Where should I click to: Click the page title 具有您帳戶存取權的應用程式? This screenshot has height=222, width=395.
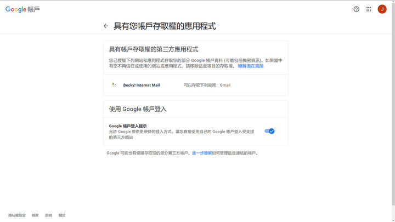165,26
